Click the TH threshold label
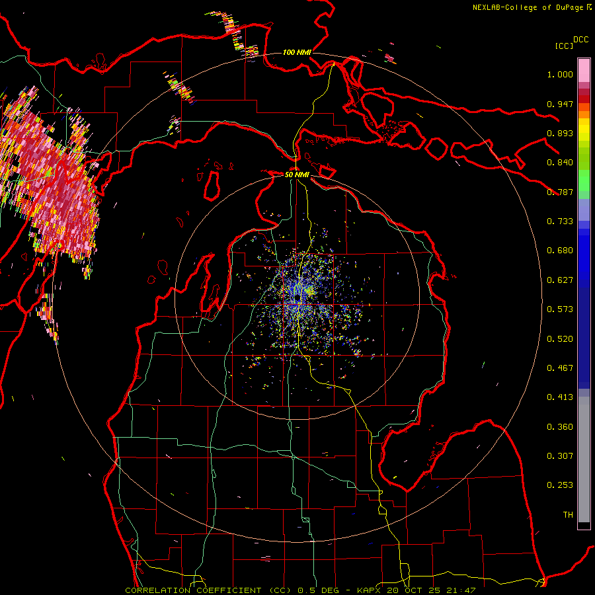Viewport: 595px width, 595px height. (x=568, y=515)
